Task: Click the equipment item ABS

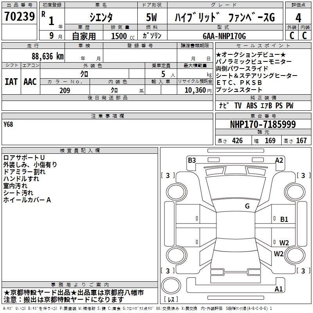Action: point(252,105)
